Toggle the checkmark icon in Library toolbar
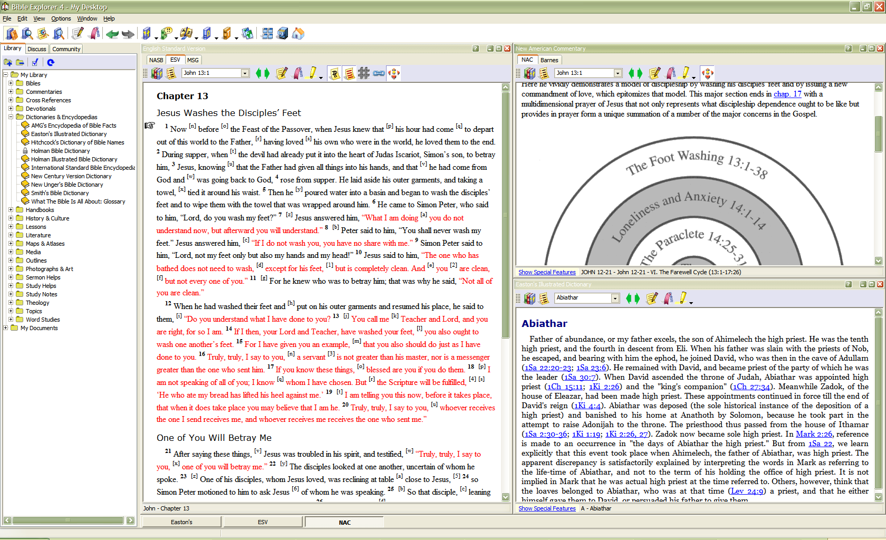The image size is (886, 540). (35, 62)
